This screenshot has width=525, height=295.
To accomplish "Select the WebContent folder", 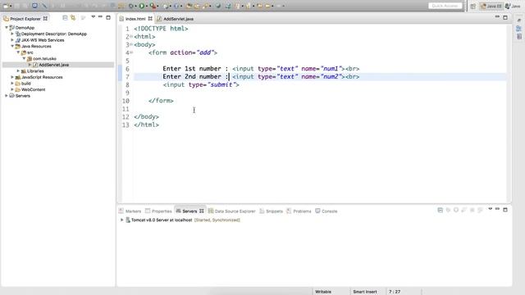I will pos(33,89).
